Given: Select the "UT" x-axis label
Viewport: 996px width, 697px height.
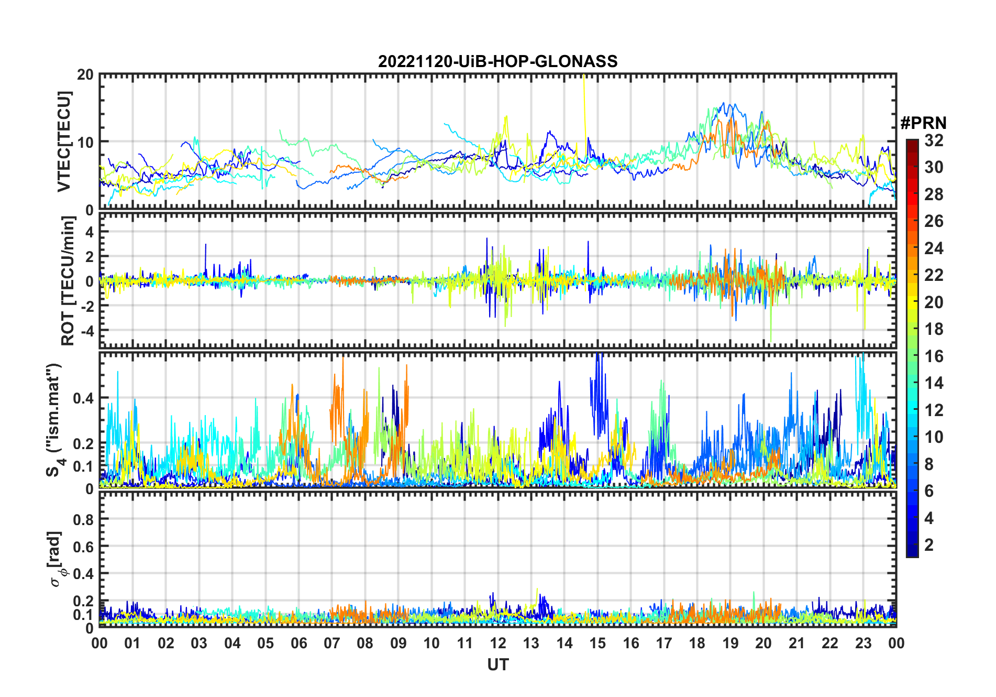Looking at the screenshot, I should click(497, 665).
